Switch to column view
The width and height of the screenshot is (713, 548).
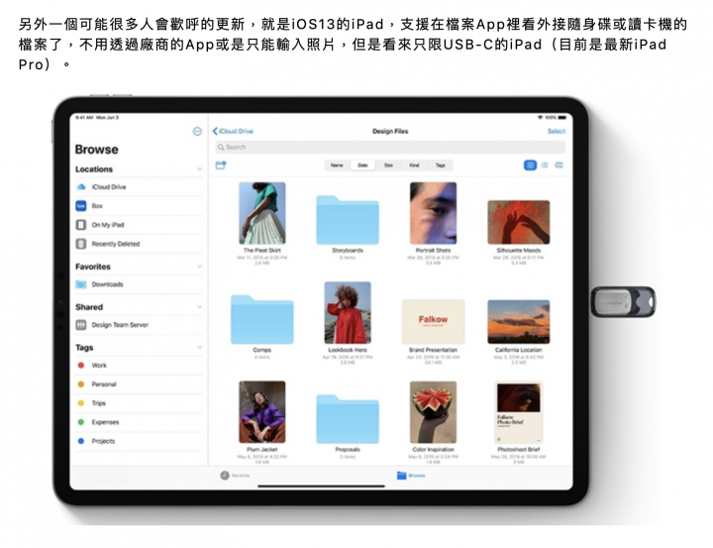click(560, 165)
